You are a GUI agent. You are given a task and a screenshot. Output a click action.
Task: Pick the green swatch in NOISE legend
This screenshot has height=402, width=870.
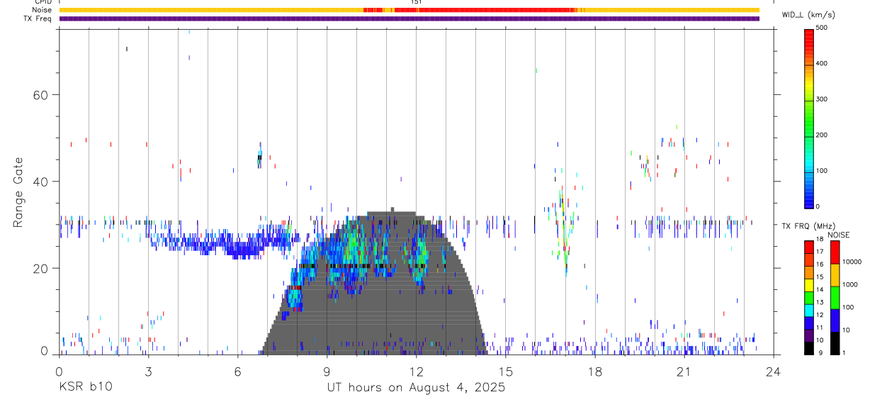[x=835, y=297]
